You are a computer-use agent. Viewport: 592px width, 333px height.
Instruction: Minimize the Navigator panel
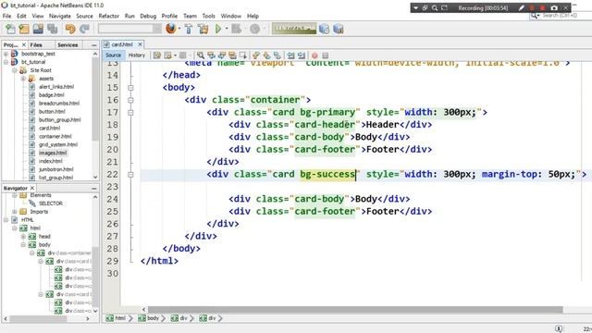94,188
